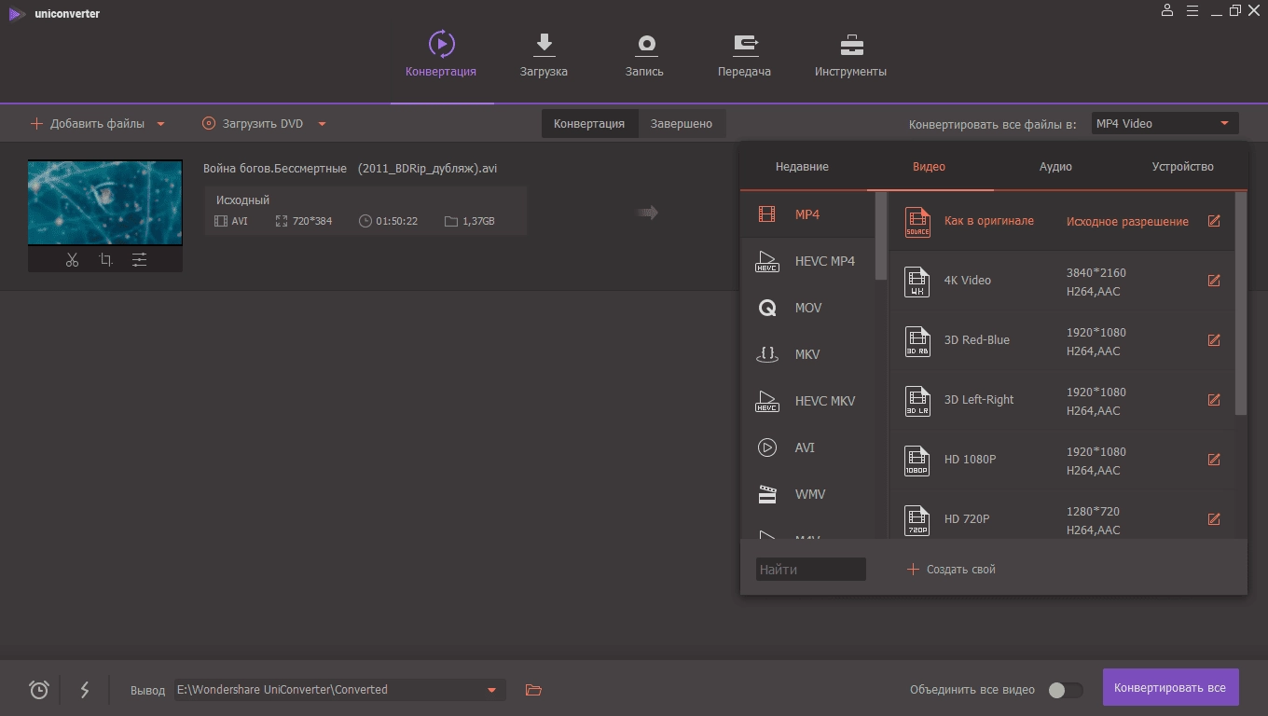Click the edit icon for 3D Red-Blue
This screenshot has width=1268, height=716.
pos(1214,340)
